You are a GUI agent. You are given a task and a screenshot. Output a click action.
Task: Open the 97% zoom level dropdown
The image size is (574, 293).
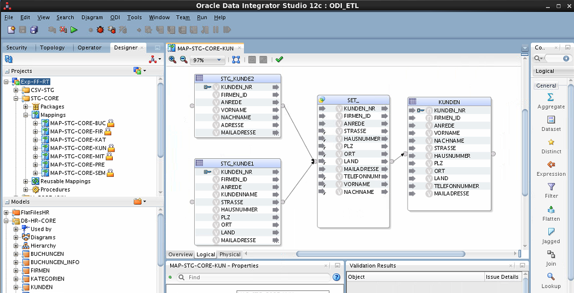pos(219,60)
